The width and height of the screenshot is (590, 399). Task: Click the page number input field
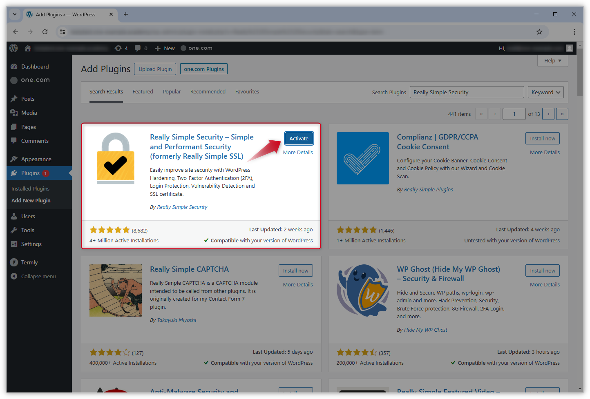(x=514, y=113)
